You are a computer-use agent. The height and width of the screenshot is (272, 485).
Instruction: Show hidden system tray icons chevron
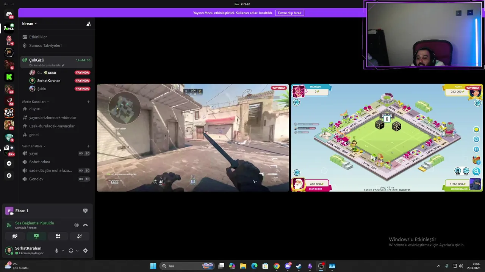click(x=439, y=266)
